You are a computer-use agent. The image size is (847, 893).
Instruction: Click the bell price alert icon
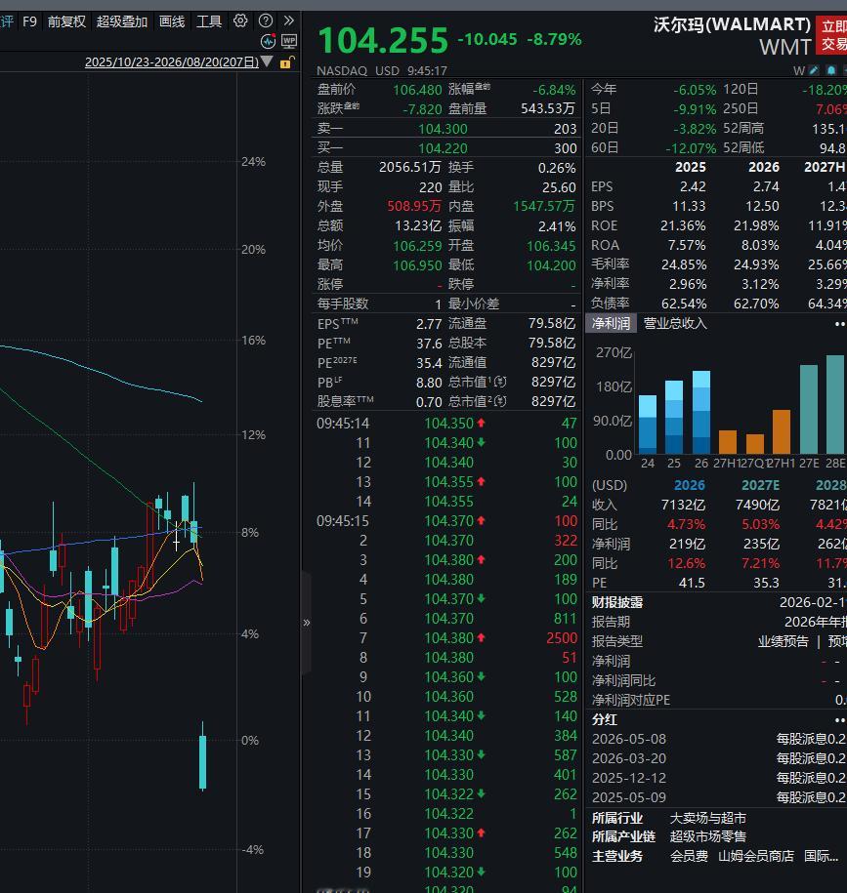click(x=831, y=70)
